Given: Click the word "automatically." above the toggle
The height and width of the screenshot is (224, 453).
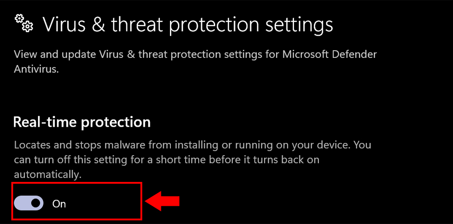Looking at the screenshot, I should pyautogui.click(x=48, y=174).
